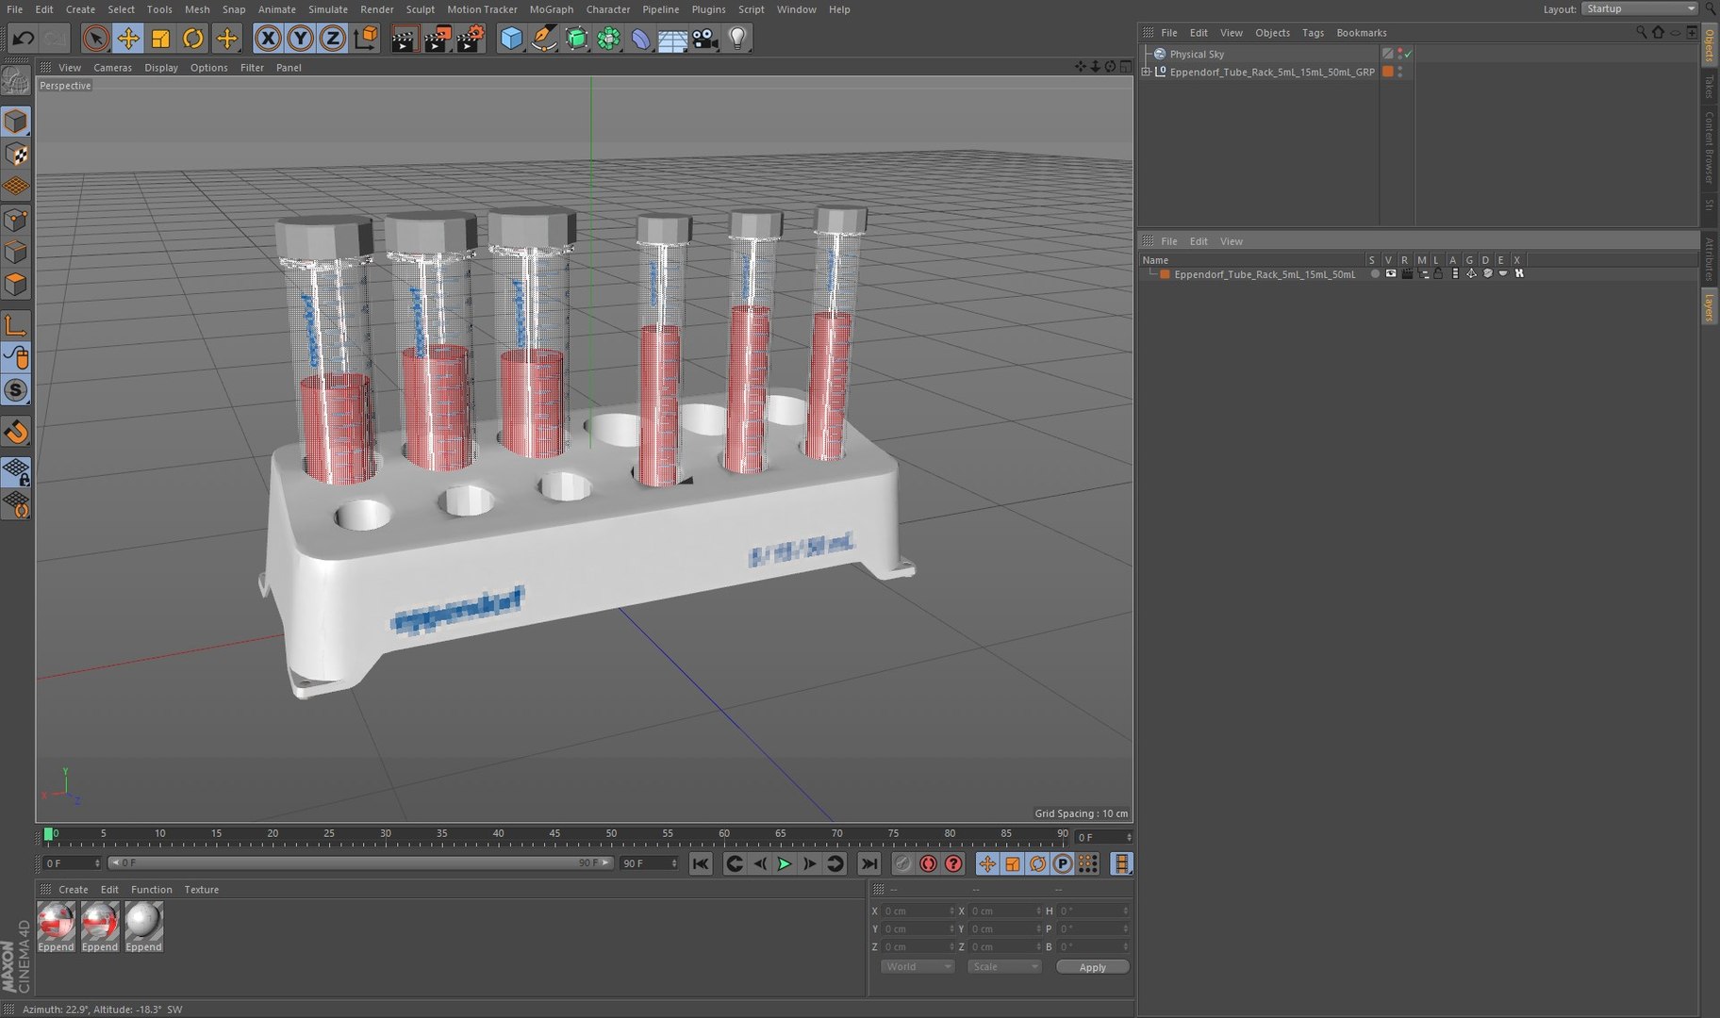Open the Content Browser side tab
This screenshot has width=1720, height=1018.
tap(1710, 146)
